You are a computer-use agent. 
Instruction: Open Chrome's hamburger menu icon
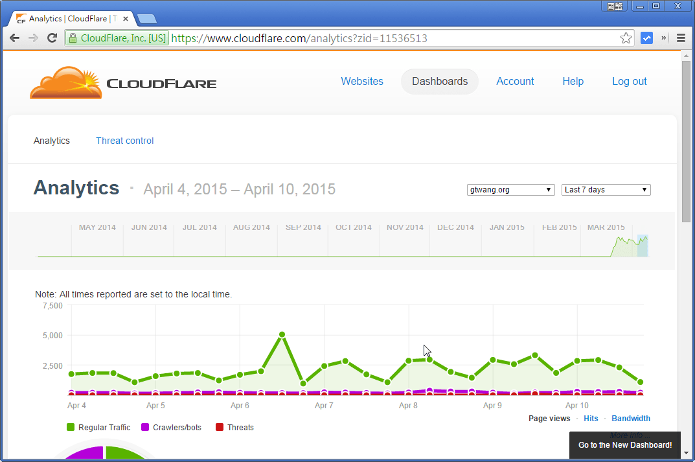(x=681, y=38)
